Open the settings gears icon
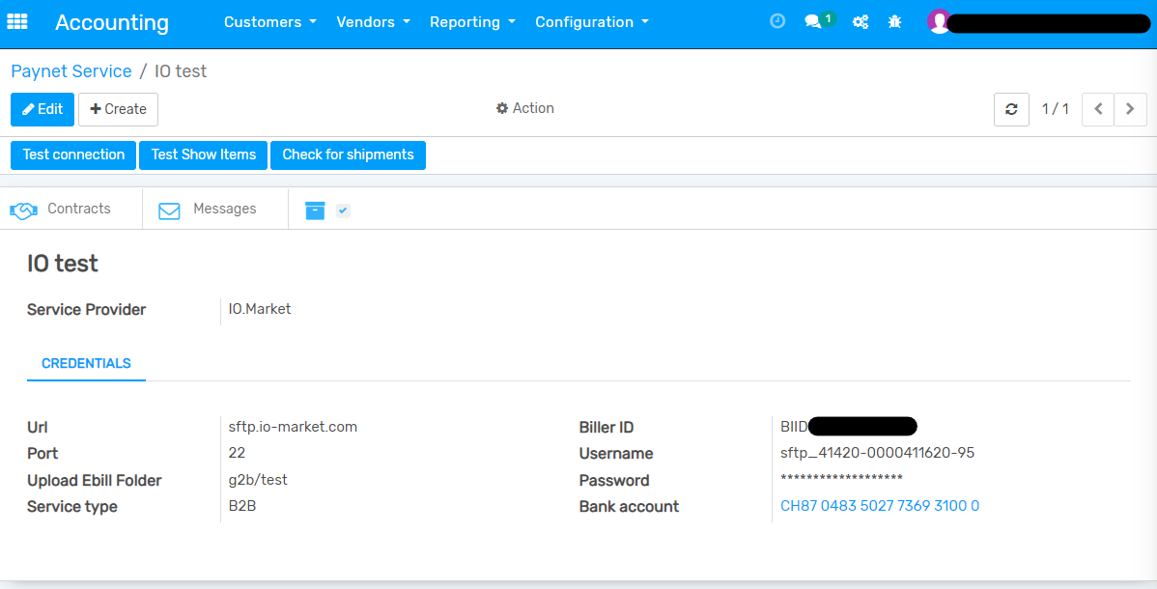 (x=860, y=20)
